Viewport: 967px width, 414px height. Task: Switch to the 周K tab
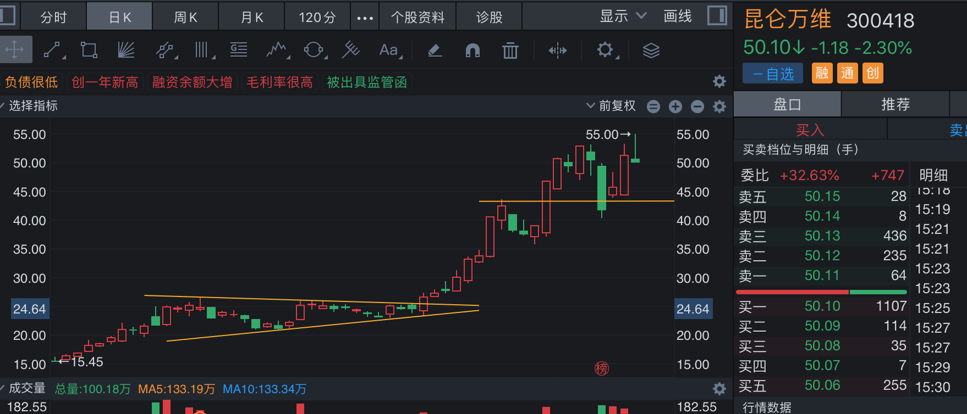185,18
